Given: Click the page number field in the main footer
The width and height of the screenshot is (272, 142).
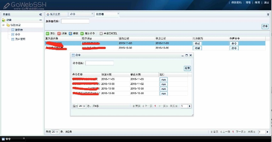Looking at the screenshot, I should tap(262, 132).
